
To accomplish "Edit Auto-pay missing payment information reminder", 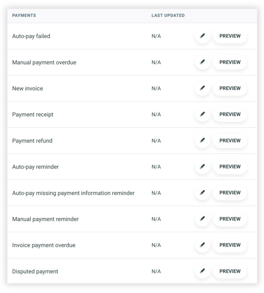I will pyautogui.click(x=202, y=193).
